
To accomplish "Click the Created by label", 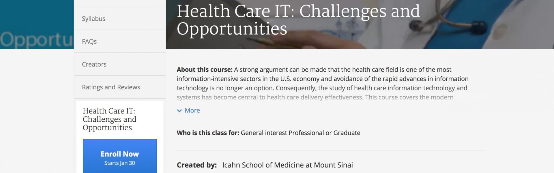I will click(197, 165).
